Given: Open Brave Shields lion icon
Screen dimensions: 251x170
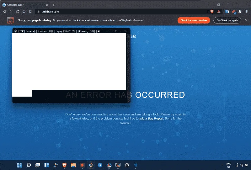Looking at the screenshot, I should (x=212, y=12).
